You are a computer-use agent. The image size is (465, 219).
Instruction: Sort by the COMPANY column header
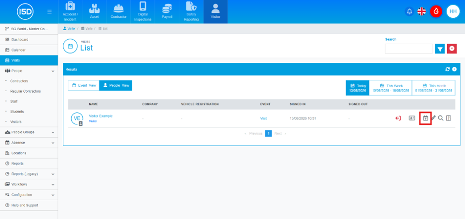click(x=150, y=104)
